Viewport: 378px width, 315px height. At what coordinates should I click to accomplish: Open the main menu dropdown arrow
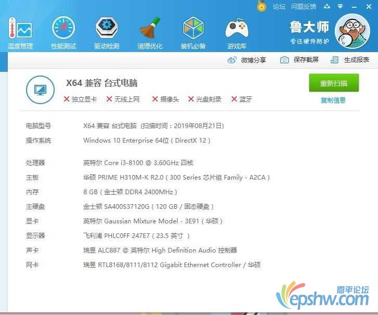340,6
